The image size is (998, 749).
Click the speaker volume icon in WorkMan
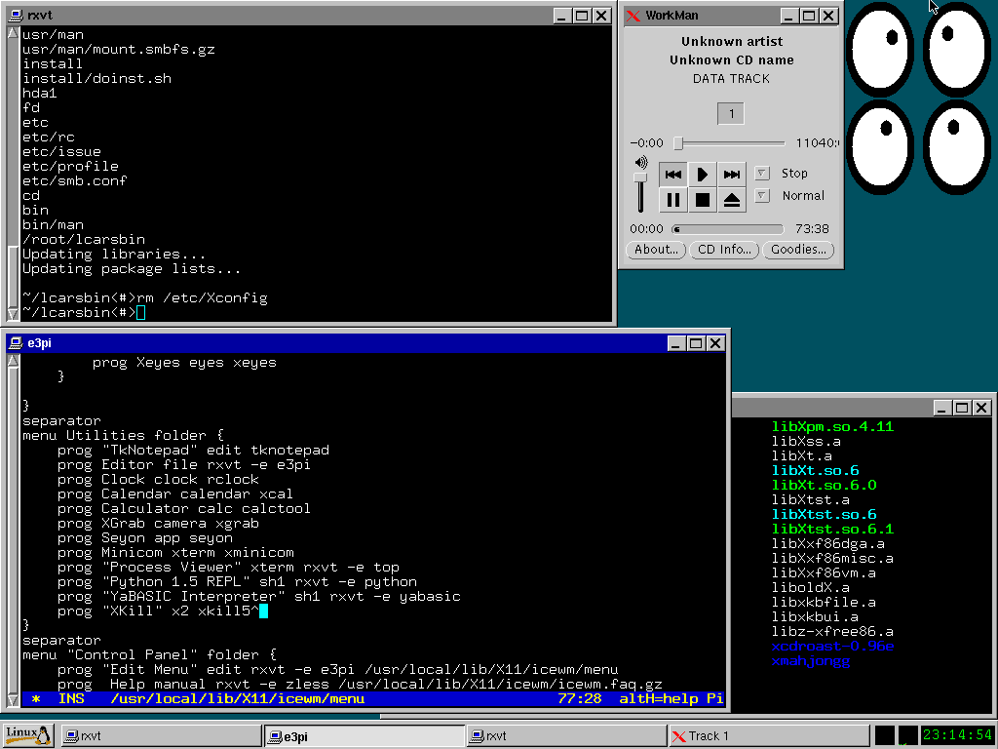(x=641, y=163)
